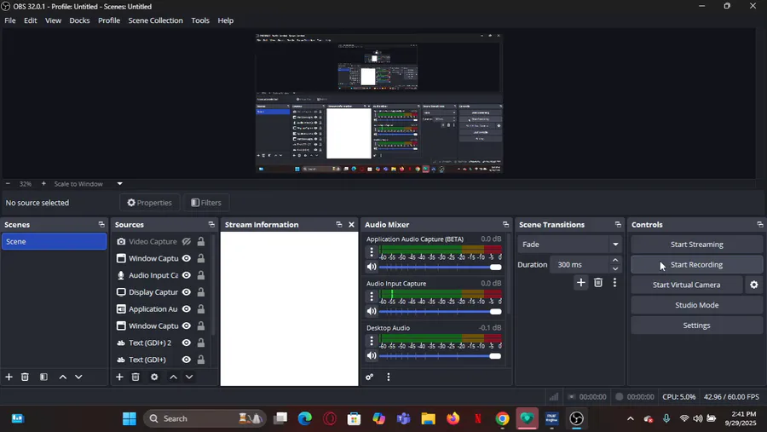The image size is (767, 432).
Task: Open scene filters icon in Scenes panel
Action: (x=43, y=377)
